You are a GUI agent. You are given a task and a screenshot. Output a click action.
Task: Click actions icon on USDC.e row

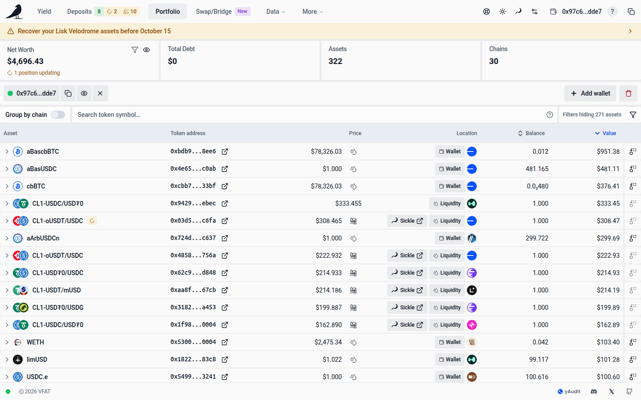pos(633,377)
